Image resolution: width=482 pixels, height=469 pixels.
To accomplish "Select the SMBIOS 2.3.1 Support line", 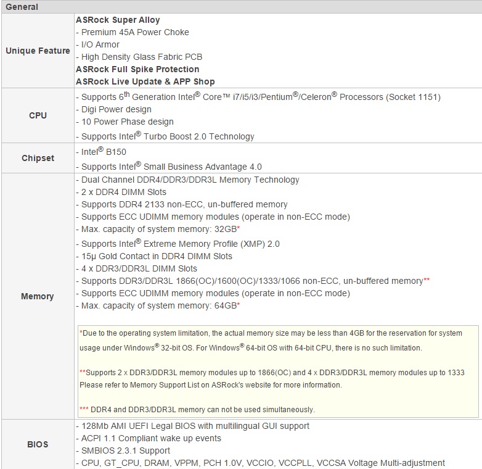I will pos(123,450).
